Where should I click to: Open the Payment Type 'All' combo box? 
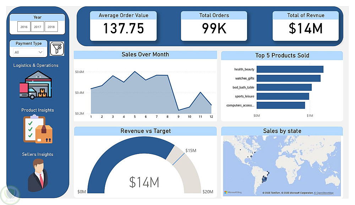point(28,52)
